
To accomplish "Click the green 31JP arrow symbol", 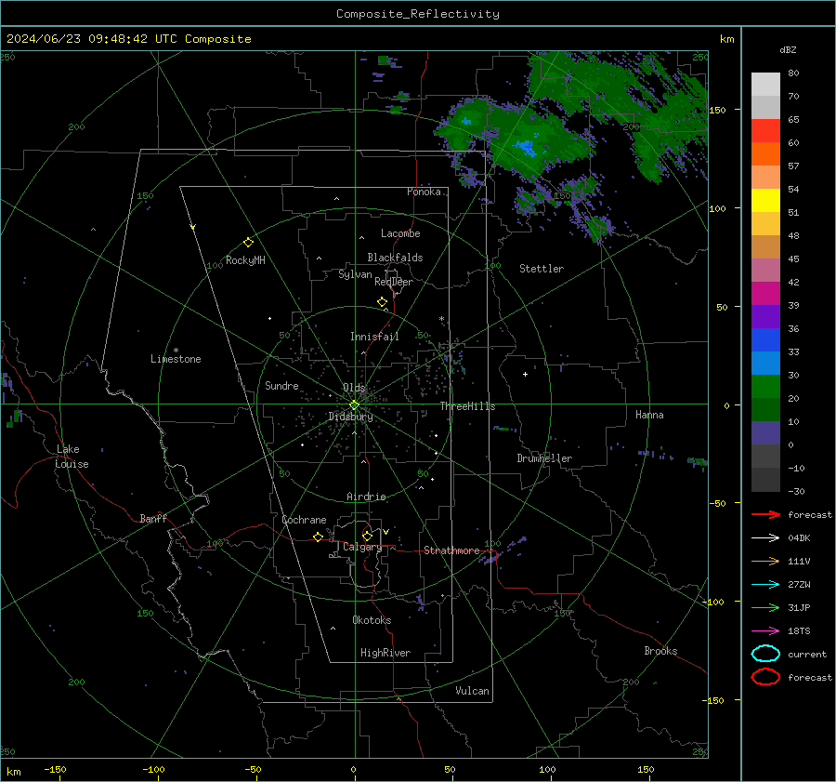I will tap(765, 607).
